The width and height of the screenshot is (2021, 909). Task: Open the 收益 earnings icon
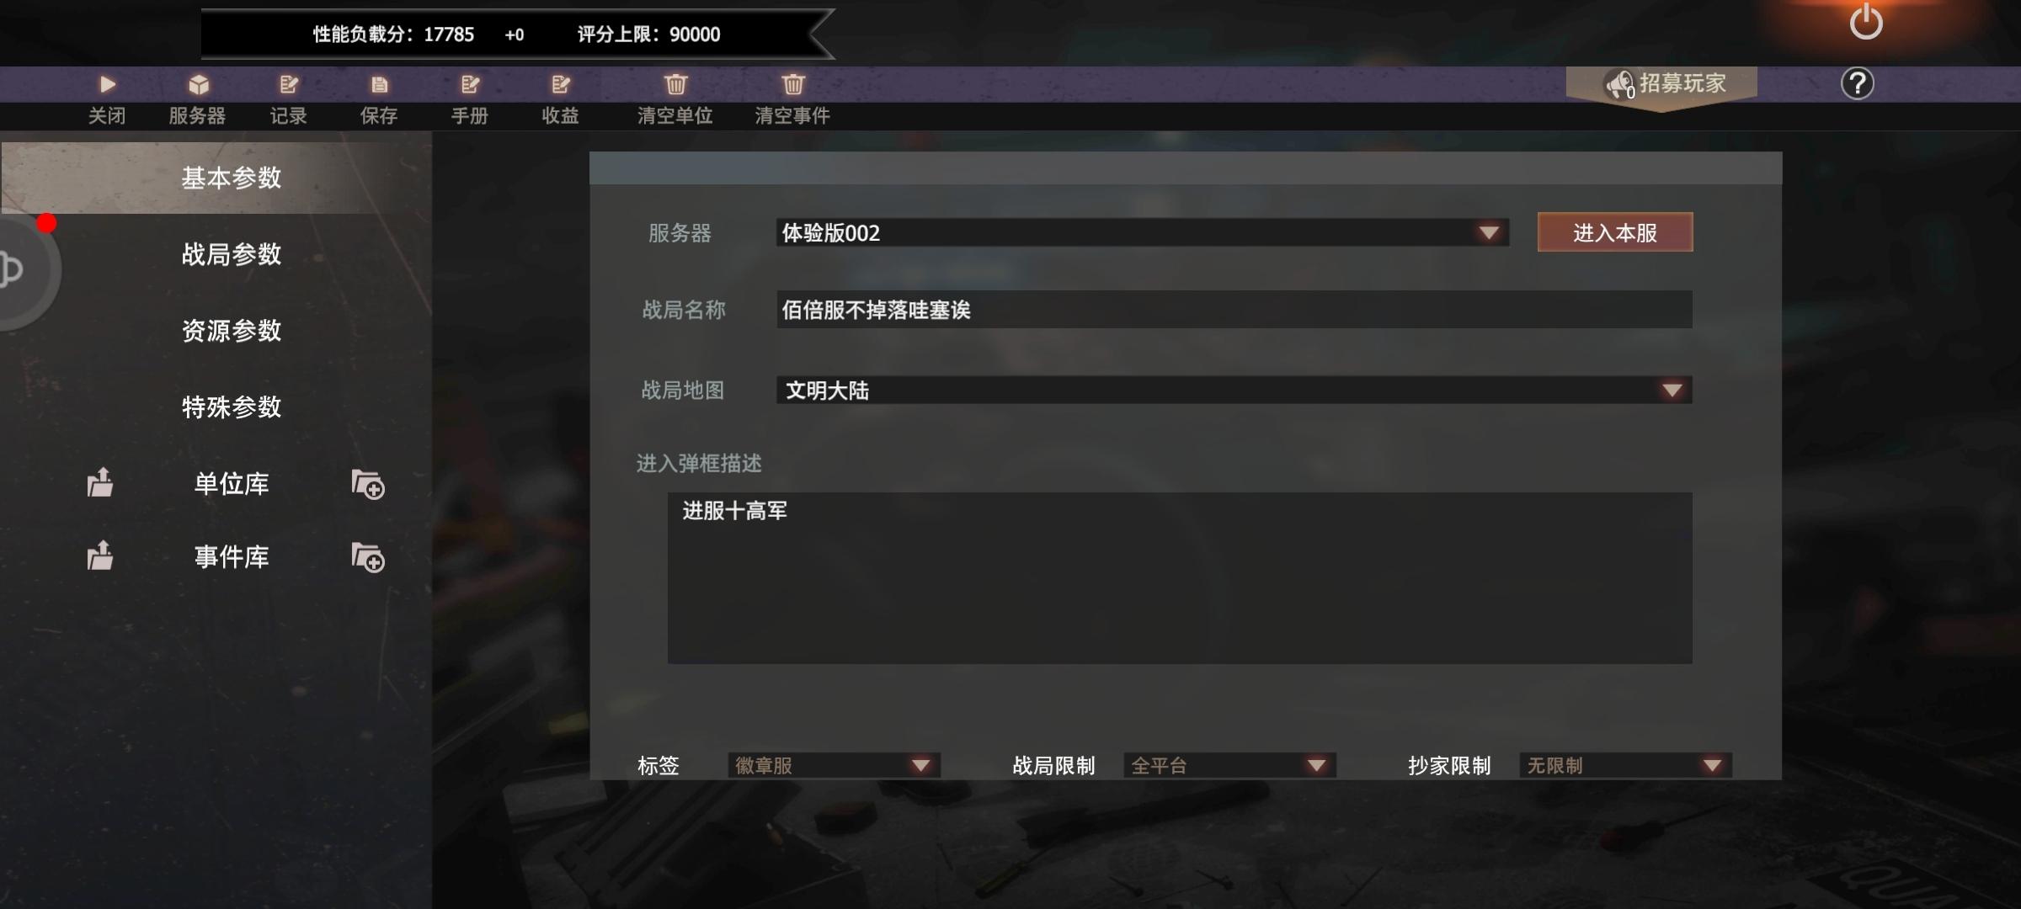click(561, 84)
